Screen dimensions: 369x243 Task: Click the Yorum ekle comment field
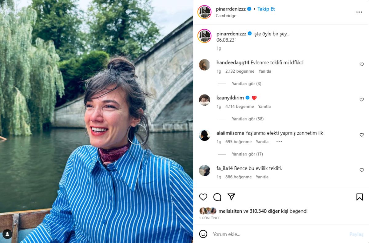click(277, 234)
